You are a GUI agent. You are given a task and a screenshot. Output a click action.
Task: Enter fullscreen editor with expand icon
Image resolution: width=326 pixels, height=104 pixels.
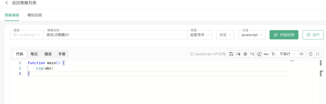[x=318, y=54]
